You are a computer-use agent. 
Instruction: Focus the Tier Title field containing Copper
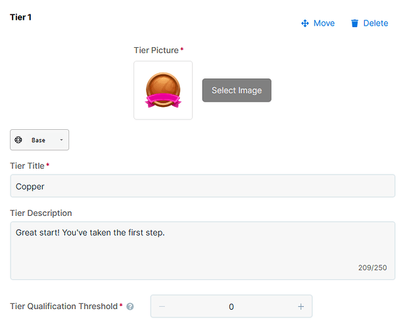202,186
